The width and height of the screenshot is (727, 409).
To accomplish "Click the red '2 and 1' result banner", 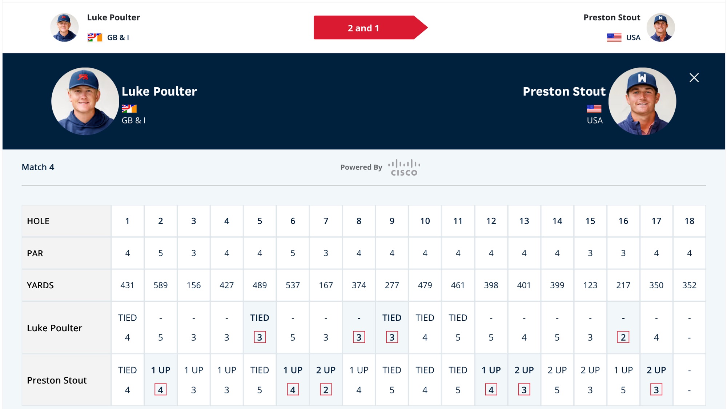I will pos(370,28).
